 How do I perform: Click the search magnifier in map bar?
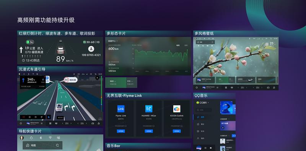(57, 145)
